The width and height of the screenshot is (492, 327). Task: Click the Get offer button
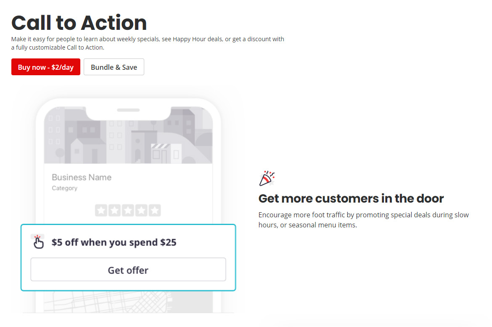tap(128, 269)
